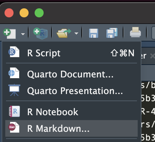The image size is (155, 142).
Task: Click the Quarto Document file icon
Action: click(14, 73)
